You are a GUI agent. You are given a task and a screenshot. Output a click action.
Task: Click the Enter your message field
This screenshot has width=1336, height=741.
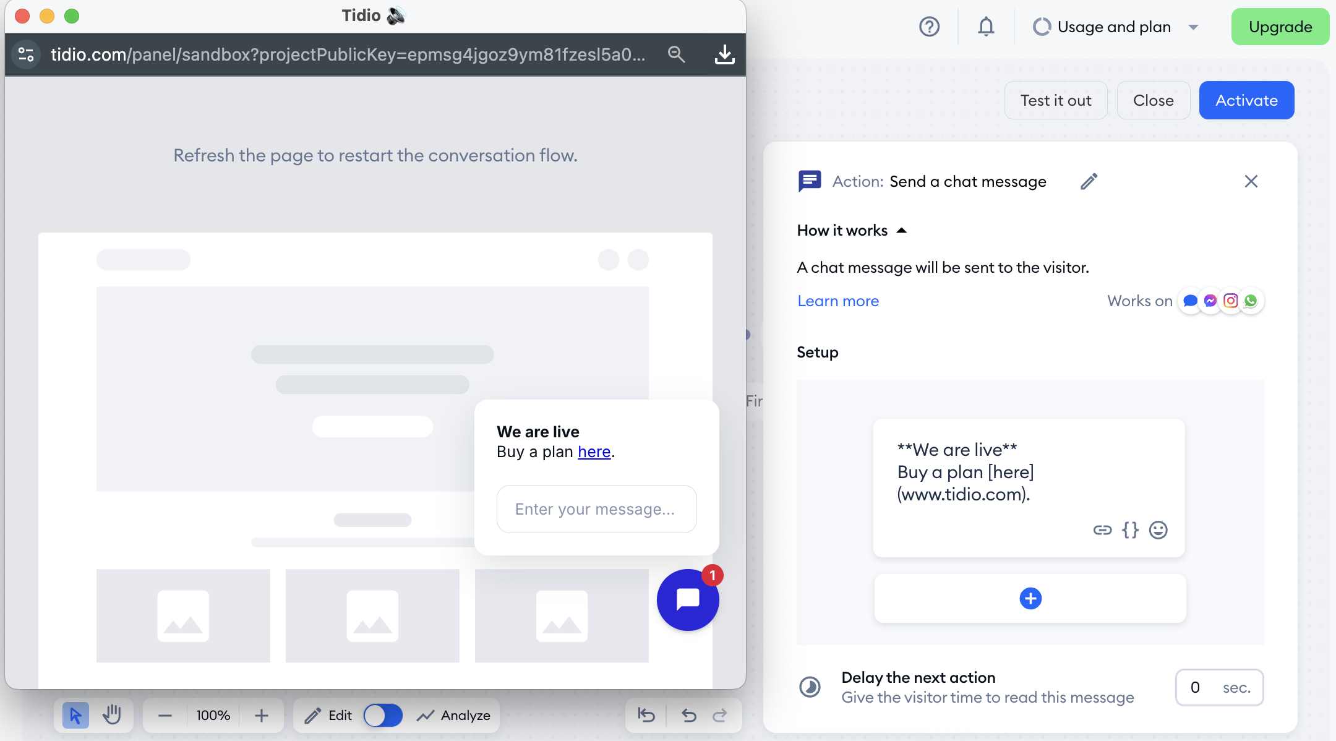click(x=596, y=509)
